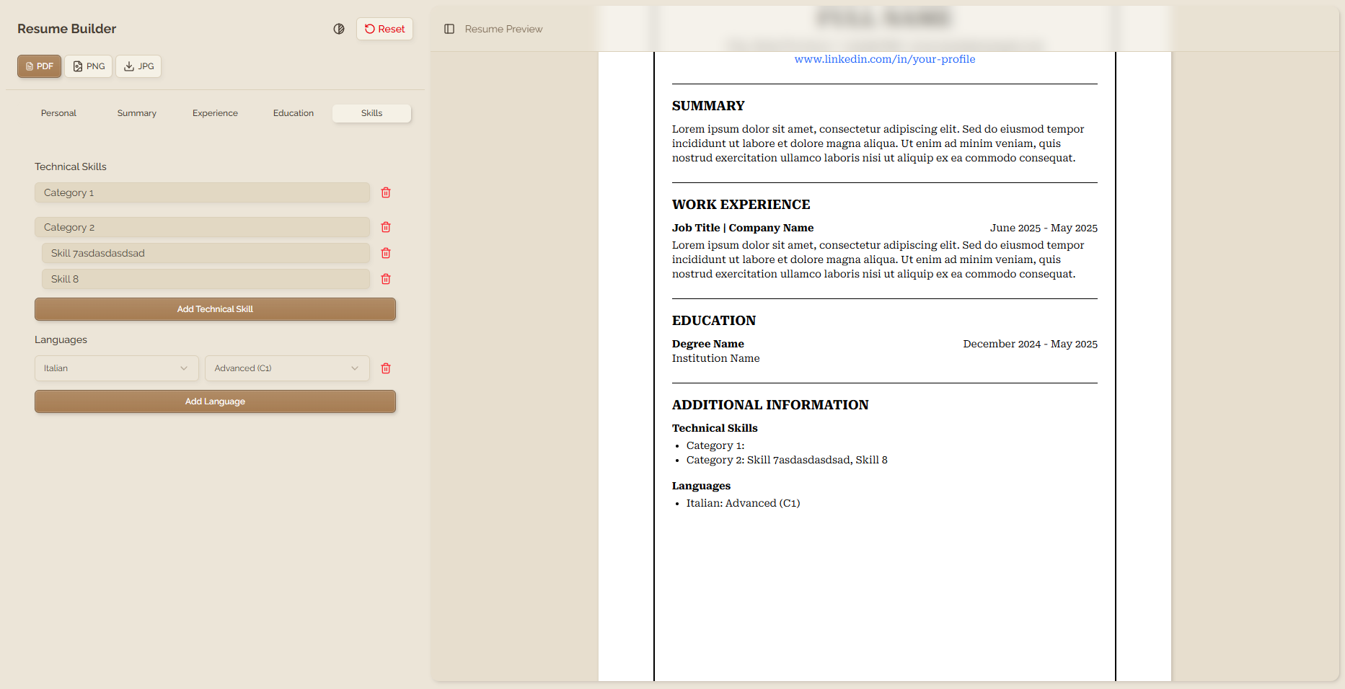Screen dimensions: 1345x689
Task: Remove Skill 8 using trash icon
Action: 386,279
